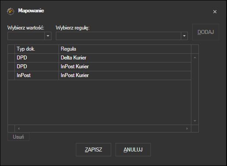Viewport: 227px width, 166px height.
Task: Click the table's scroll down arrow
Action: coord(195,121)
